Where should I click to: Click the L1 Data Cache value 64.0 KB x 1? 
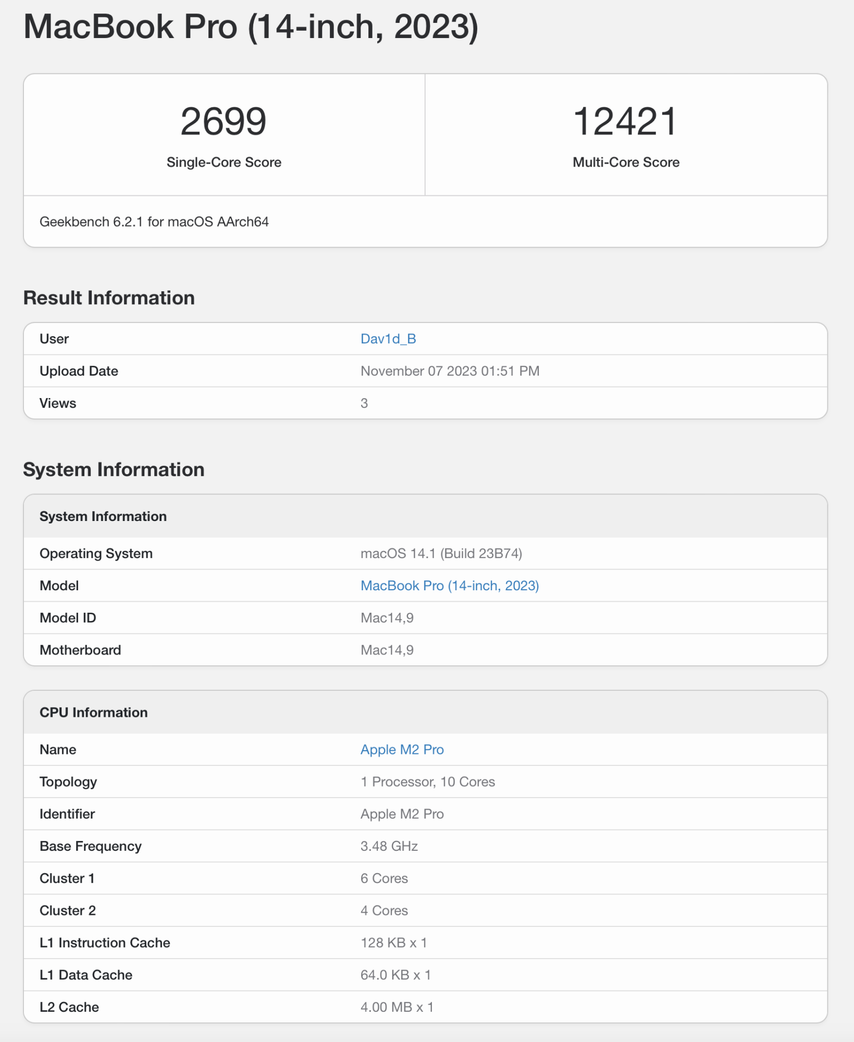pos(396,975)
